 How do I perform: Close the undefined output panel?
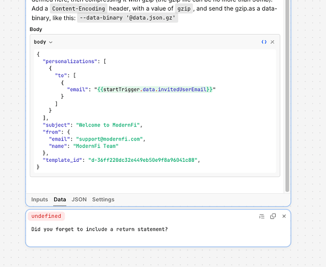(284, 216)
